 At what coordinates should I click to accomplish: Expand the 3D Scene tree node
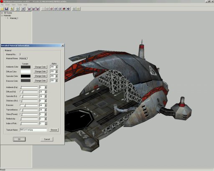[x=2, y=13]
